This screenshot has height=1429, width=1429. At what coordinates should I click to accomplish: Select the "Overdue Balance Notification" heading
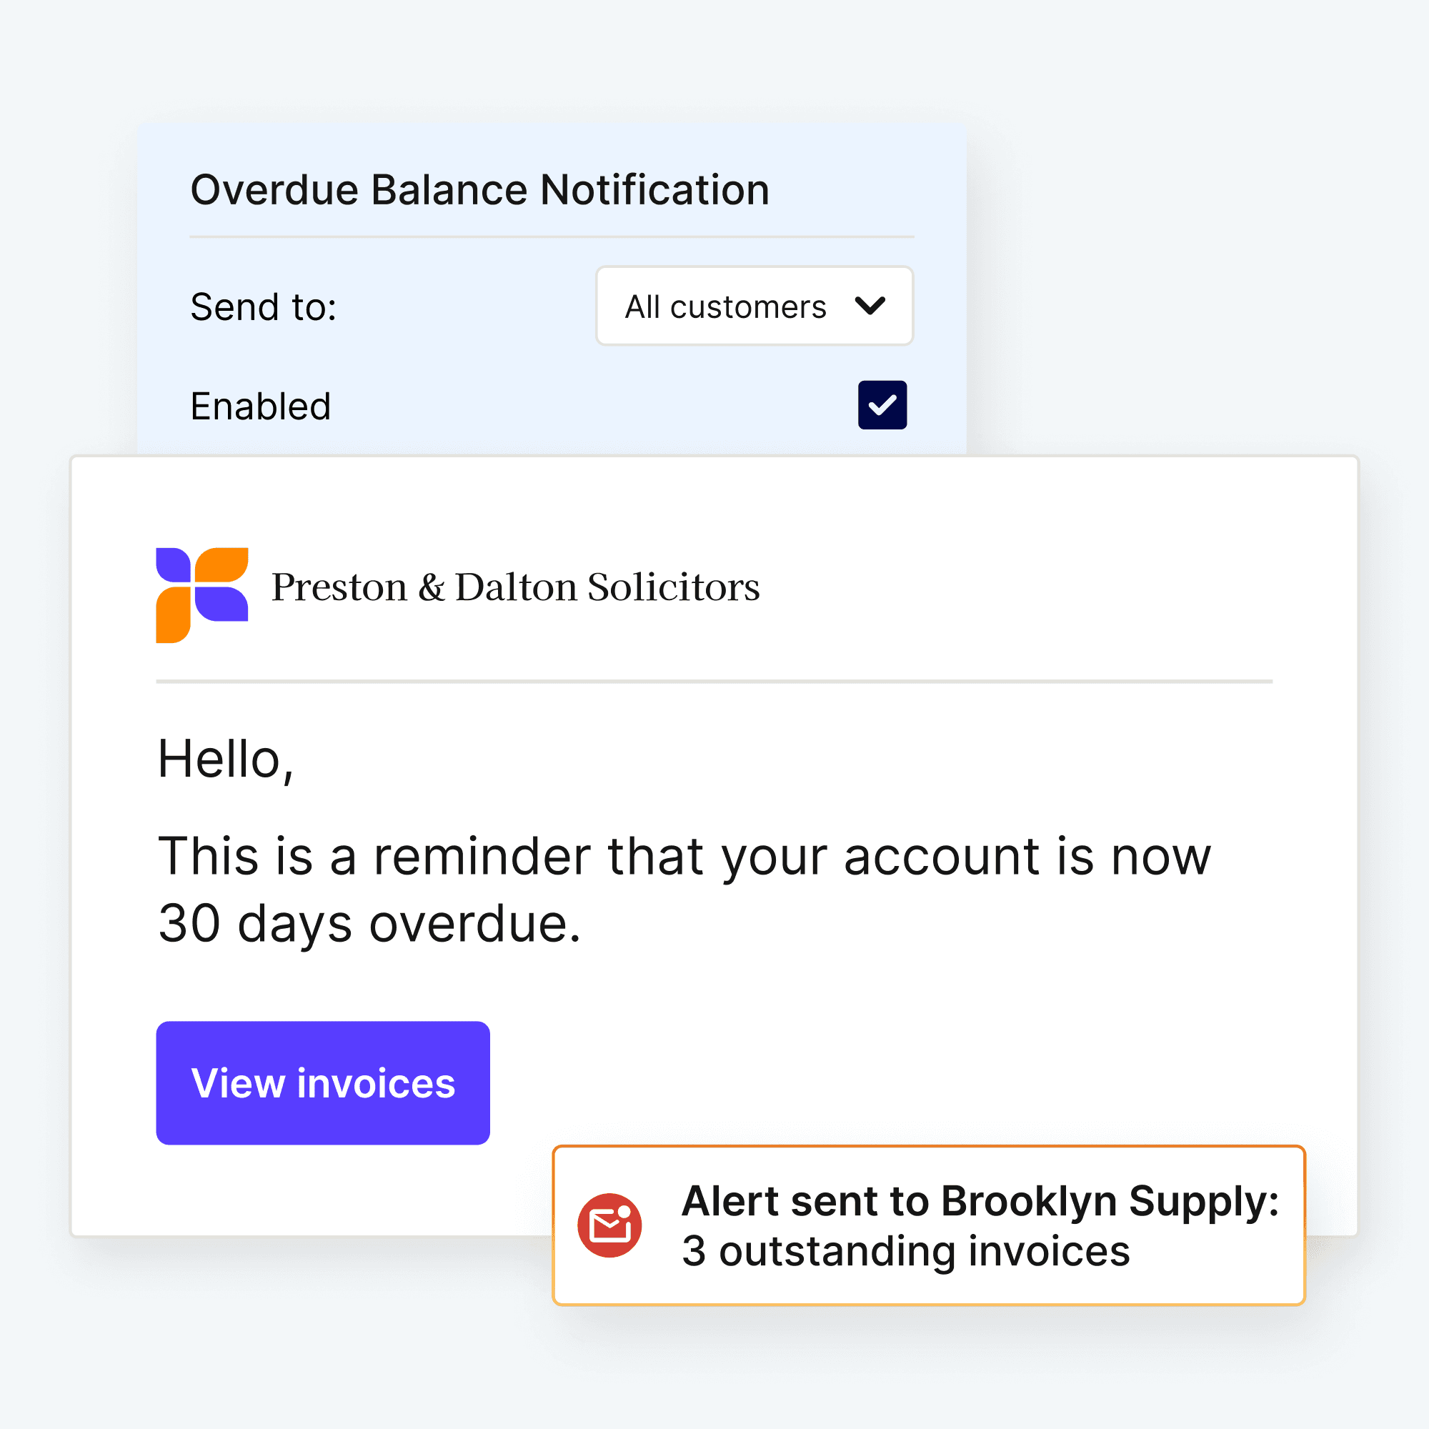pos(480,190)
